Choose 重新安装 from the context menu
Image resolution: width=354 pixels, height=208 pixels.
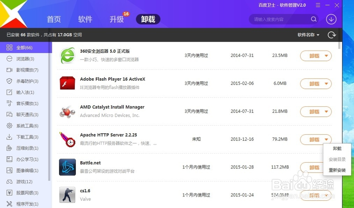(336, 169)
